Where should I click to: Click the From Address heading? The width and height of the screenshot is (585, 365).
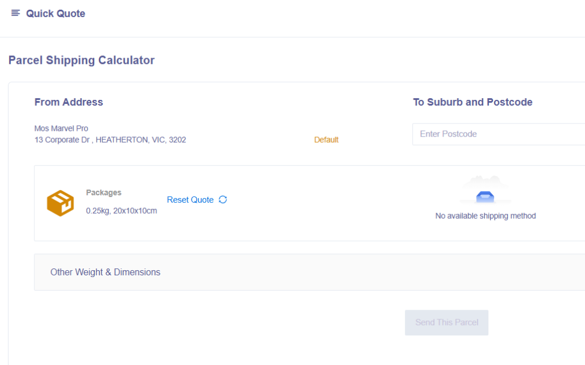(69, 102)
